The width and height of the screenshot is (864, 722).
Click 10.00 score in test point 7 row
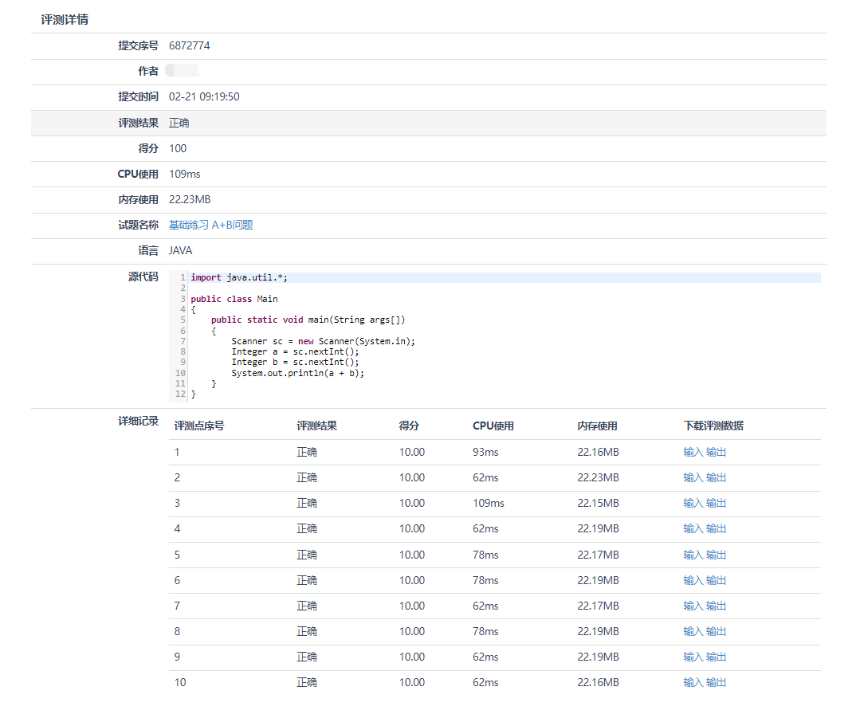(411, 606)
